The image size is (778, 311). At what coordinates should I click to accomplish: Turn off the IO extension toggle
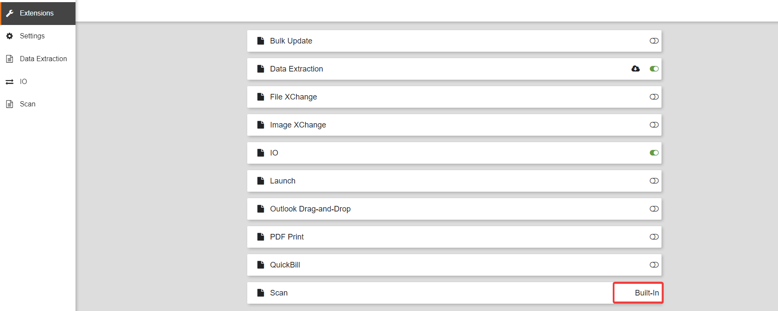pyautogui.click(x=654, y=153)
